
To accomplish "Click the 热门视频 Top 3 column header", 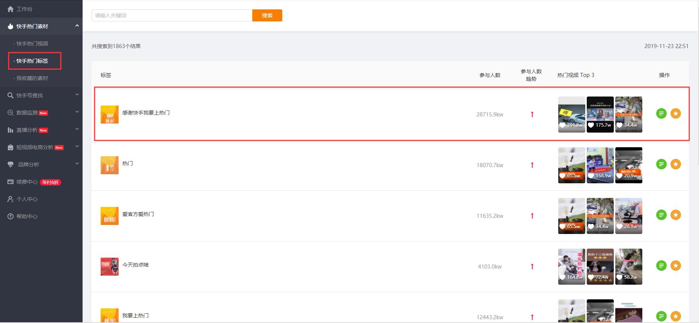I will click(x=576, y=75).
